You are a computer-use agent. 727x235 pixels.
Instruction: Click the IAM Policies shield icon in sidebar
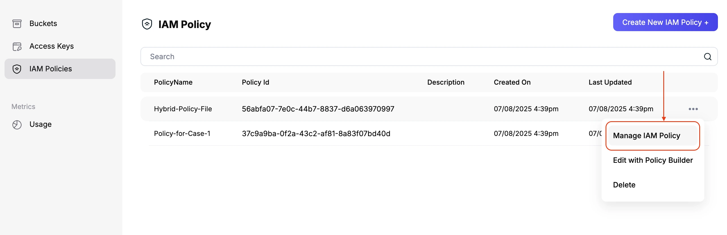coord(17,69)
